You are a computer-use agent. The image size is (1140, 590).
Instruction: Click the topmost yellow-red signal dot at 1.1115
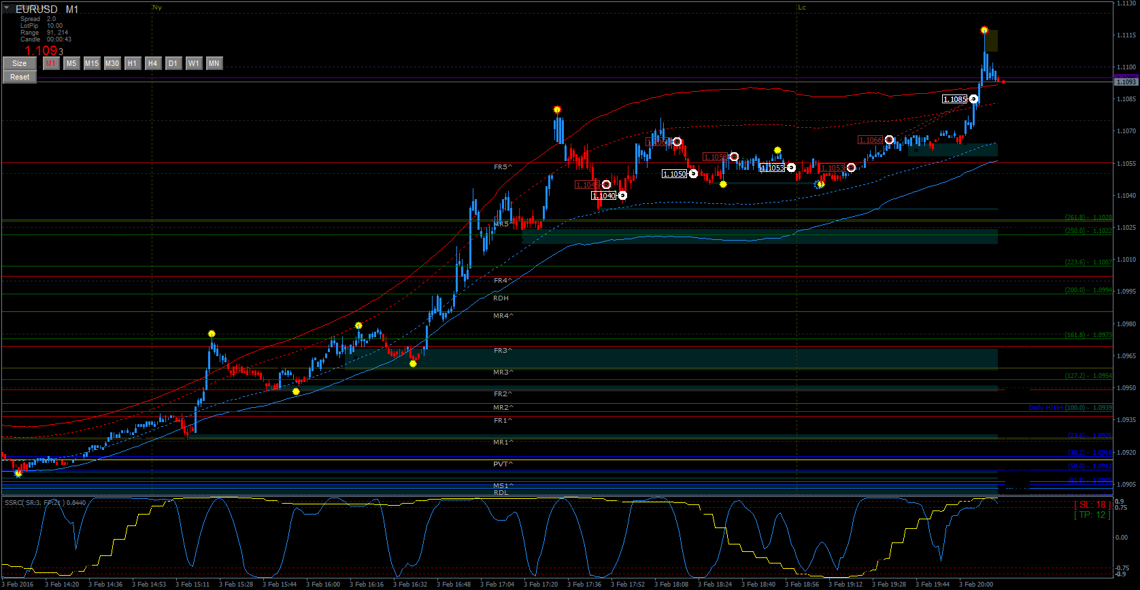(984, 30)
